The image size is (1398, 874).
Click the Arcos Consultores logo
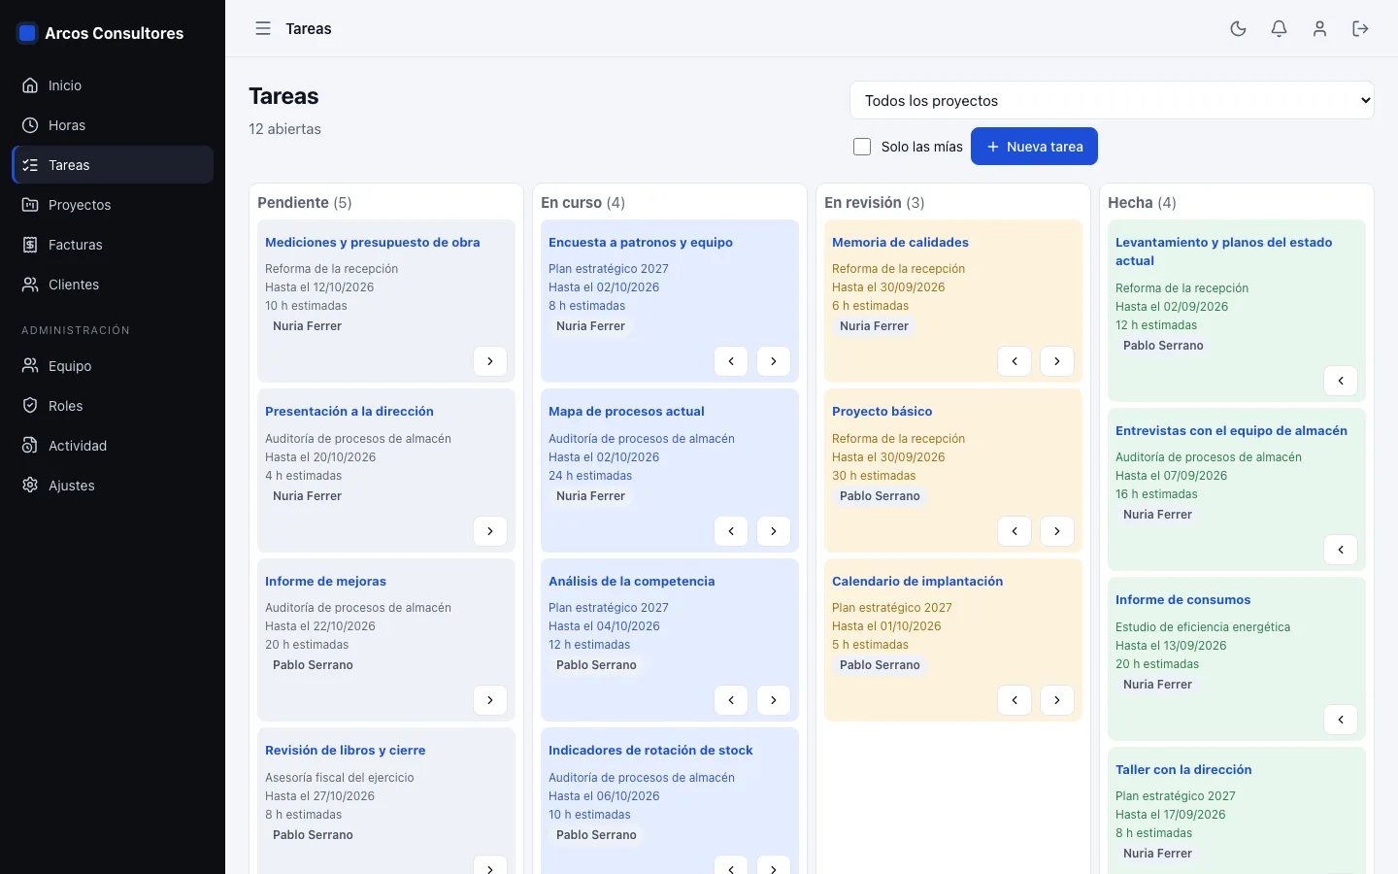tap(27, 33)
